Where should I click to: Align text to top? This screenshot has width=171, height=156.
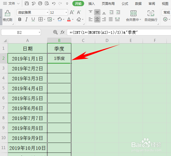click(x=91, y=12)
